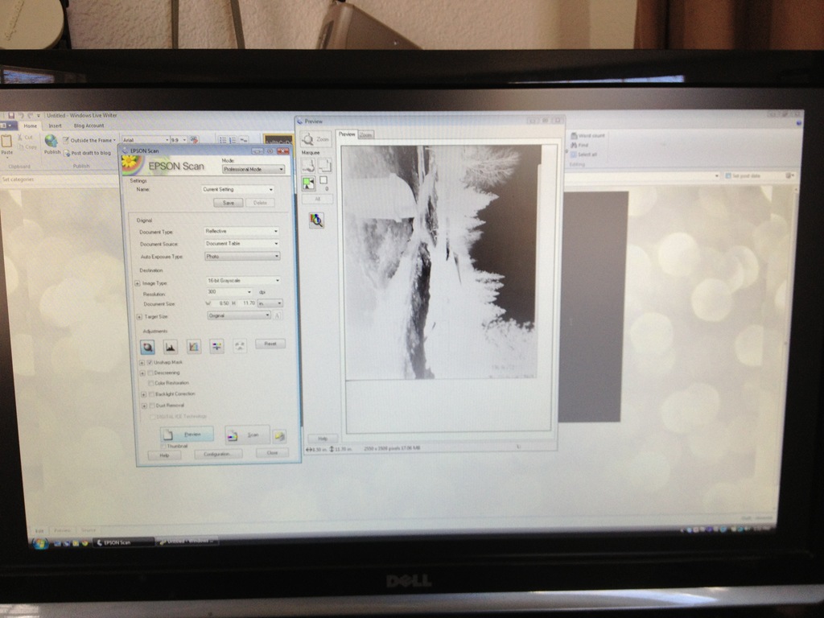Click the scanned image in preview area
The height and width of the screenshot is (618, 824).
point(442,262)
